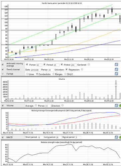Click green up arrow in Volume row
The height and width of the screenshot is (166, 121).
pyautogui.click(x=120, y=105)
